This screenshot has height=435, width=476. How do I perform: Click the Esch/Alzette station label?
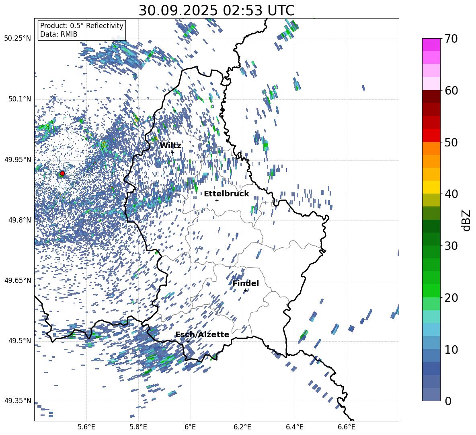tap(202, 334)
